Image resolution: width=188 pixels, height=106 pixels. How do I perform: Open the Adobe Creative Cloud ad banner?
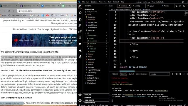(44, 40)
